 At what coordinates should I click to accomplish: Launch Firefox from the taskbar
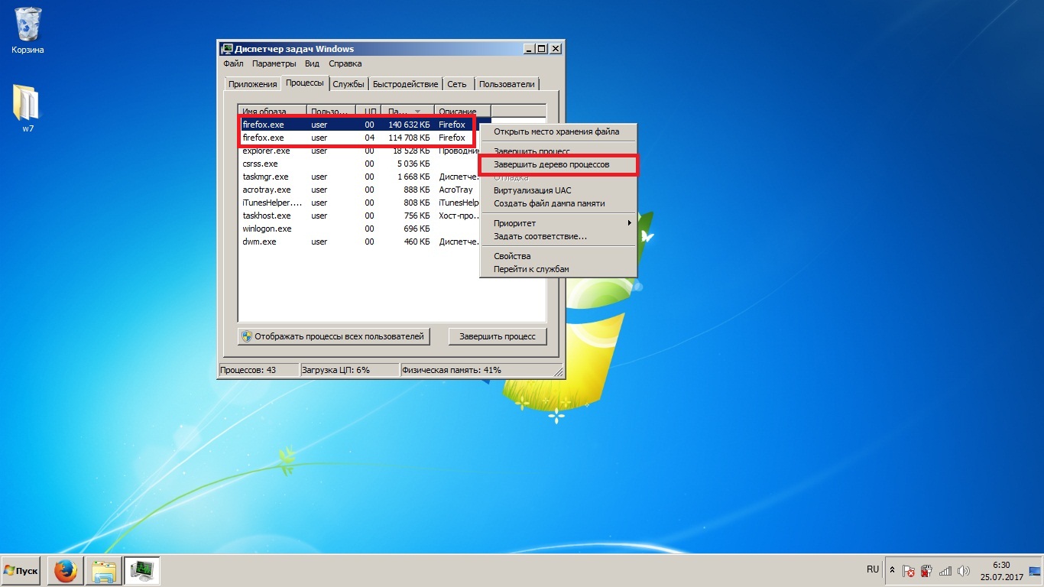[66, 570]
